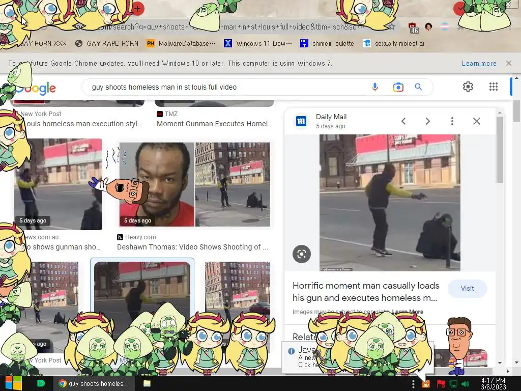Screen dimensions: 521x391
Task: Click the preview panel scrollbar thumb
Action: tap(500, 149)
